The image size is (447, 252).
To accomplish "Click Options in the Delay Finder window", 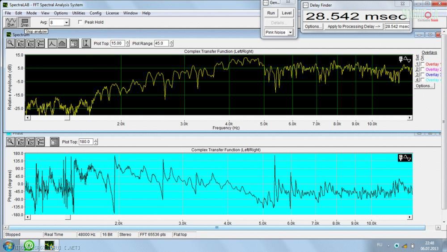I will coord(313,26).
